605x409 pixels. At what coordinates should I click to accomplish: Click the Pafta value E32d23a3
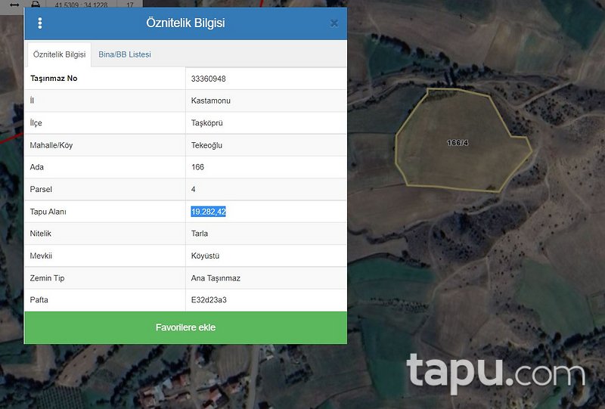coord(209,300)
